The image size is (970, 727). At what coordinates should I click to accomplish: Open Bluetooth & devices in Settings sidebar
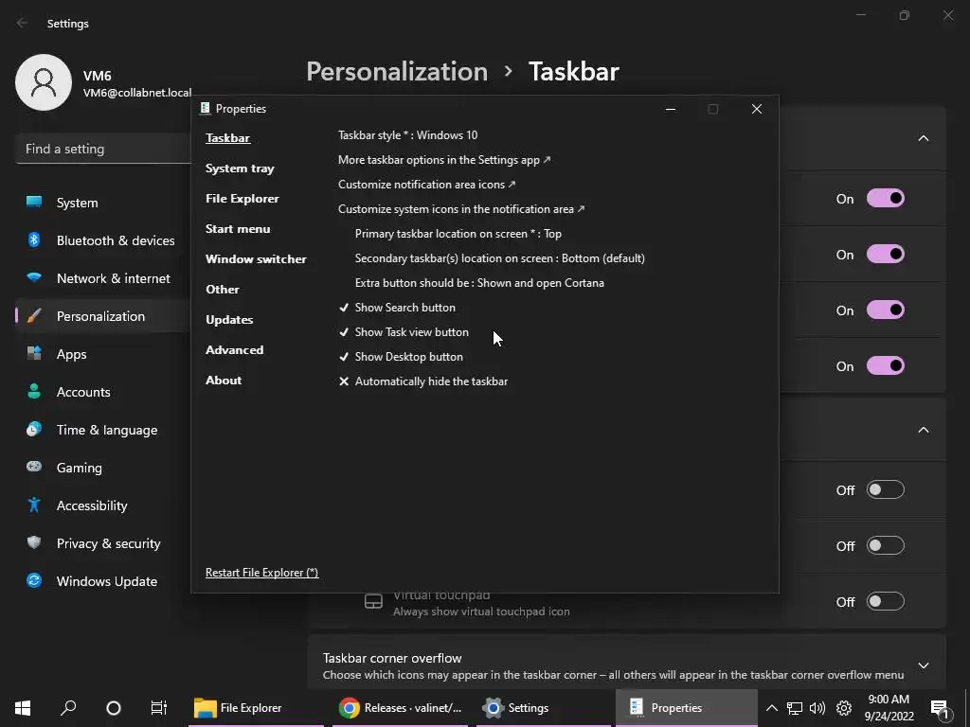[x=102, y=240]
